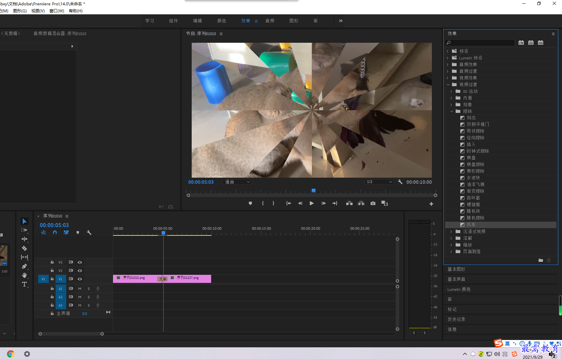Image resolution: width=562 pixels, height=359 pixels.
Task: Toggle V2 track output eye
Action: pos(80,271)
